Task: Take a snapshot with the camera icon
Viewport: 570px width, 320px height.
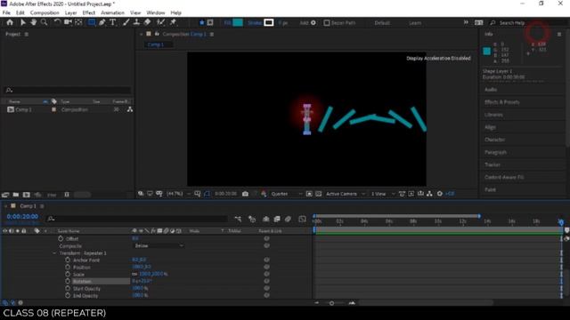Action: pos(246,194)
